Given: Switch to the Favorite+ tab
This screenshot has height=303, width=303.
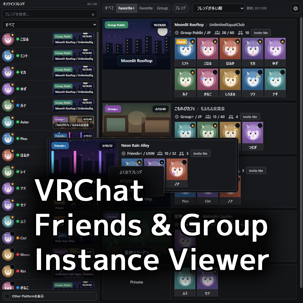Looking at the screenshot, I should pos(126,8).
